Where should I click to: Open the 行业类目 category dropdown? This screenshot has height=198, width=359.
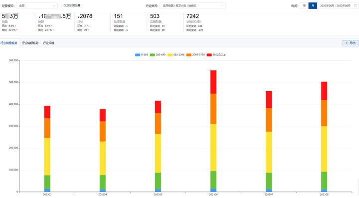193,5
